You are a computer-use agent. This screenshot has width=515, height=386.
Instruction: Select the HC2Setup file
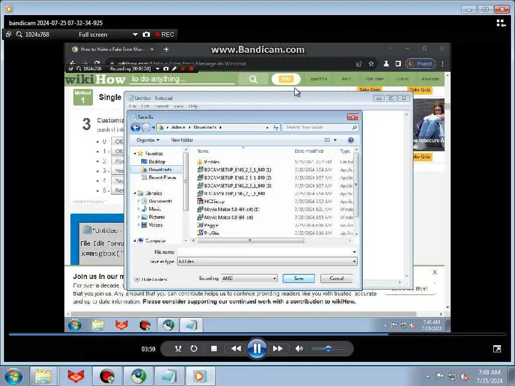pyautogui.click(x=211, y=201)
